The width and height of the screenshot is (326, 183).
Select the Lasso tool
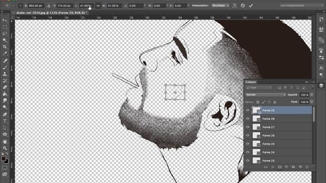[5, 34]
